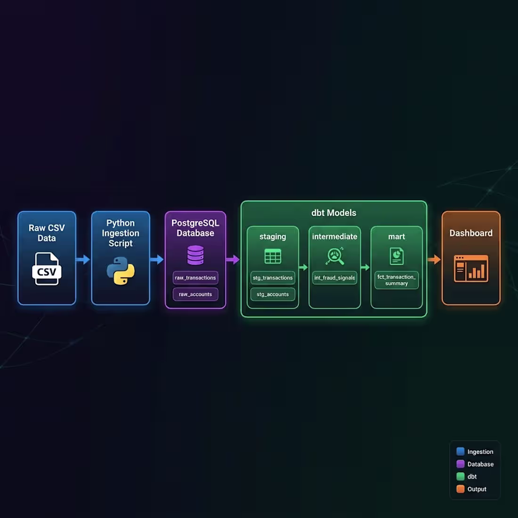Click the 'Output' legend text
The height and width of the screenshot is (518, 518).
[477, 489]
